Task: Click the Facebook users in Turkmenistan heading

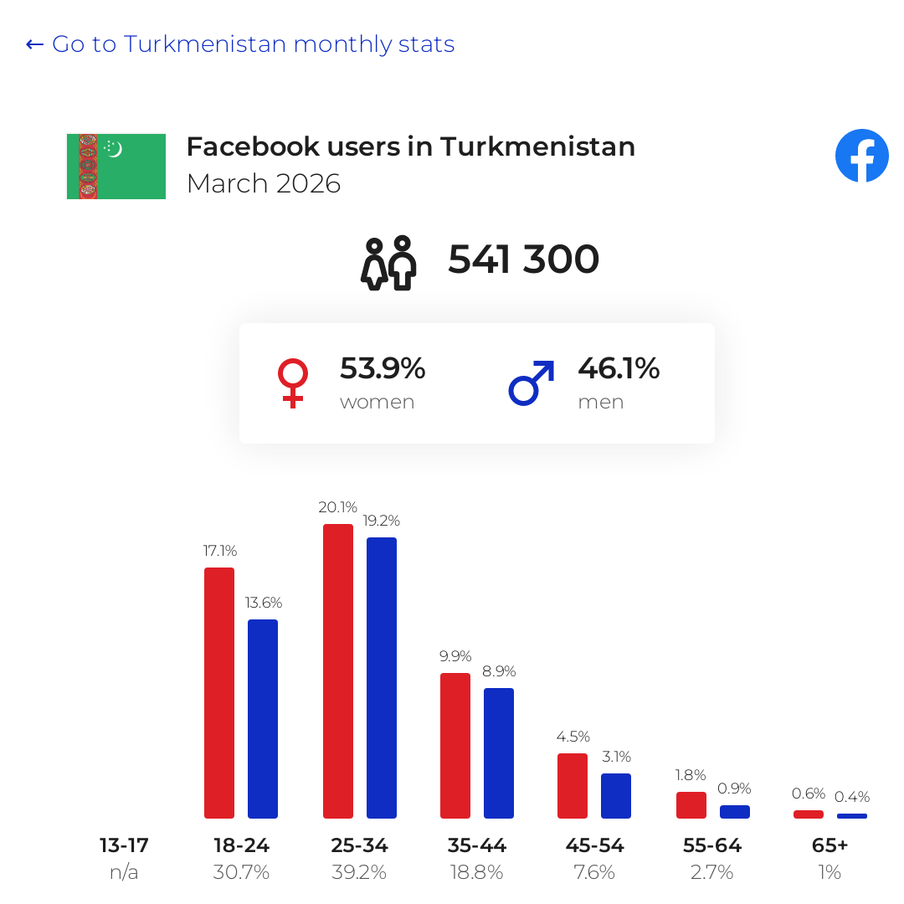Action: tap(411, 146)
